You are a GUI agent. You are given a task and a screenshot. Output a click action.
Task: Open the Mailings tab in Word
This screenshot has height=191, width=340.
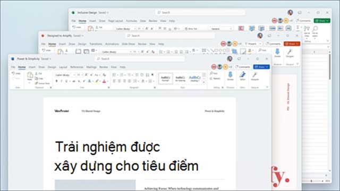[x=91, y=67]
